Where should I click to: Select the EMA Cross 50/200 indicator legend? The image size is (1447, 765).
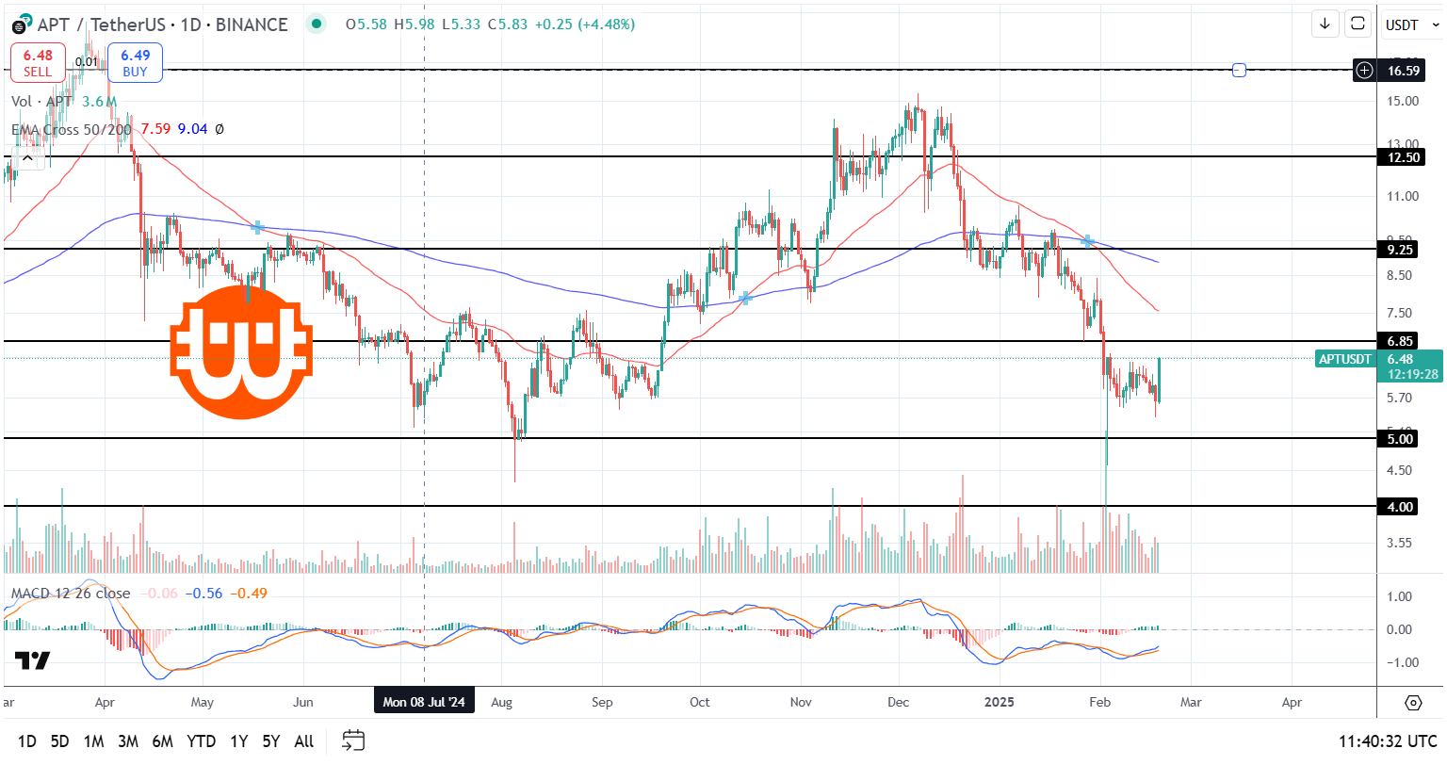coord(72,129)
